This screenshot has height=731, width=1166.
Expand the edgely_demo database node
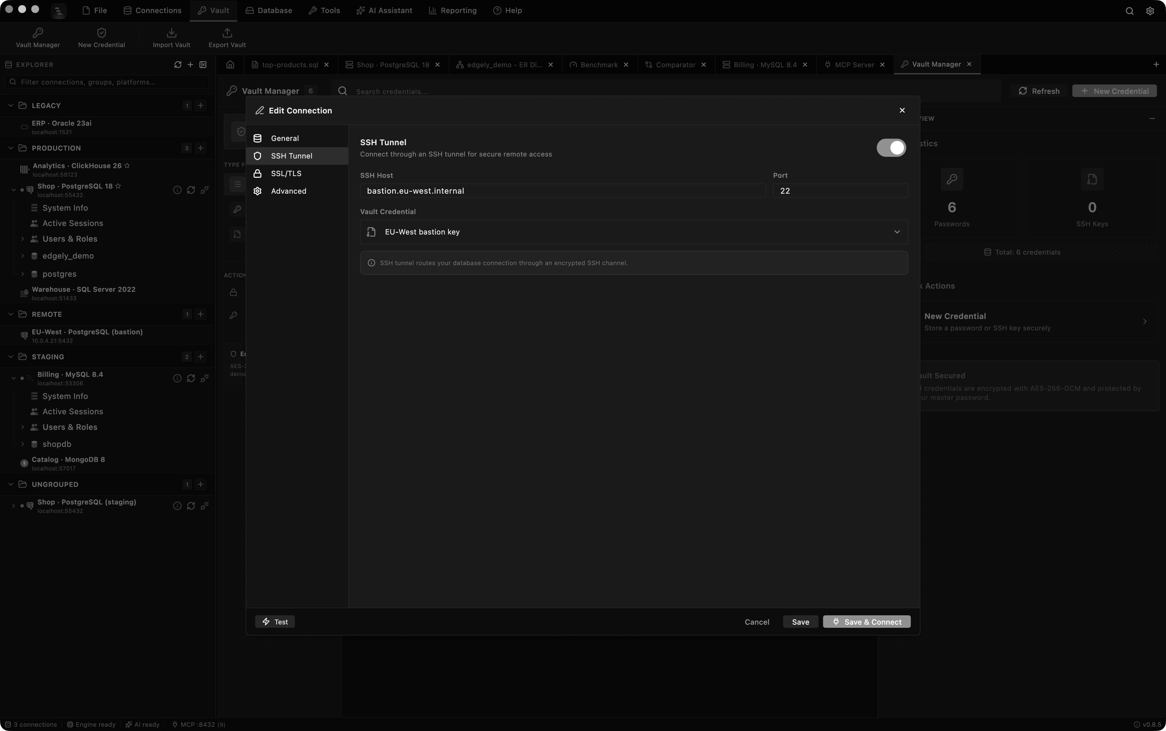click(22, 256)
